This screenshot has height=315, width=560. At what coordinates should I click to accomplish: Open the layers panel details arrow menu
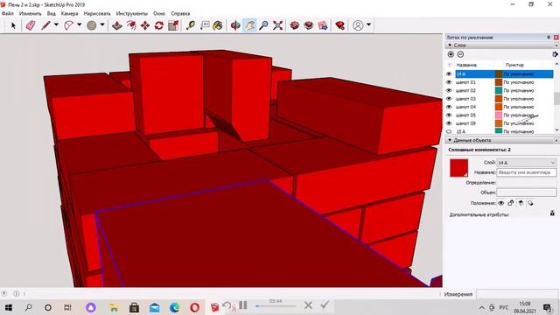555,54
